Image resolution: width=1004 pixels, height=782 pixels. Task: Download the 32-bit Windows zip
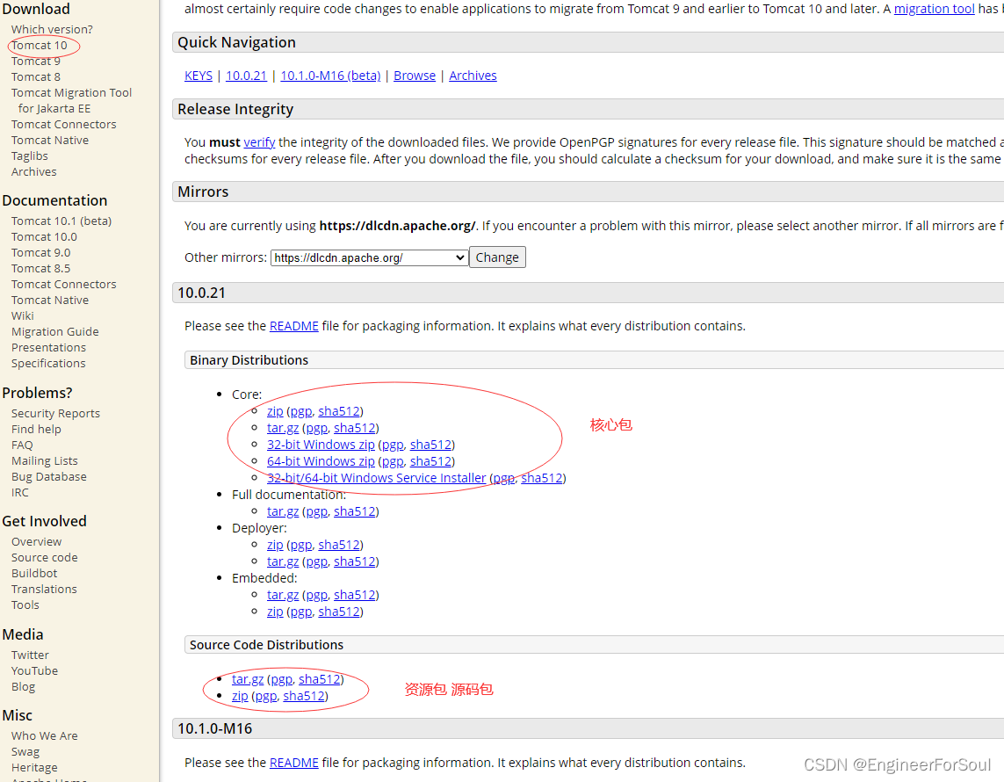coord(321,445)
